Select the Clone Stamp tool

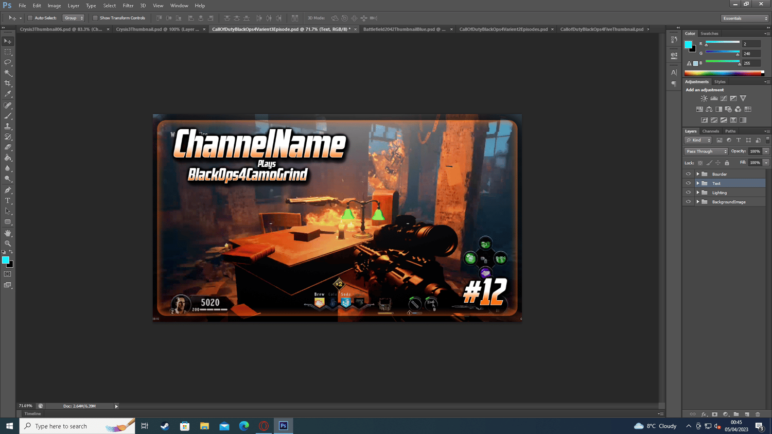tap(8, 127)
